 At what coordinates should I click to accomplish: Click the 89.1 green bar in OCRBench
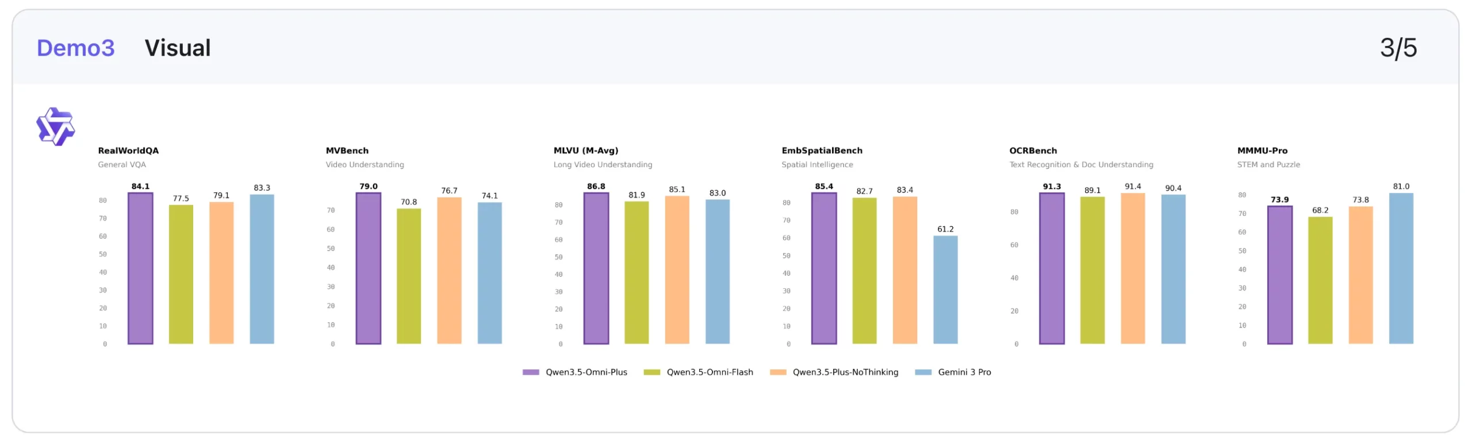1092,271
